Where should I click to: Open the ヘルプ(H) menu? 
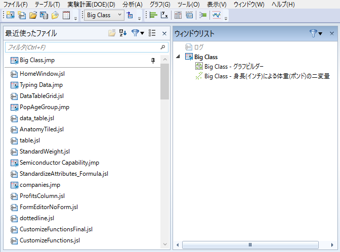pos(283,5)
